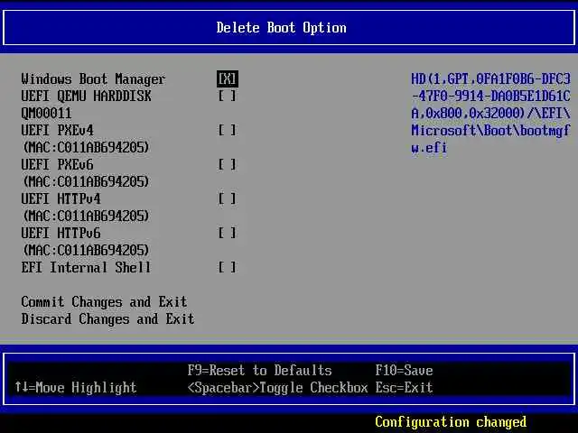This screenshot has height=433, width=578.
Task: Select the UEFI HTTPv6 checkbox
Action: (x=228, y=233)
